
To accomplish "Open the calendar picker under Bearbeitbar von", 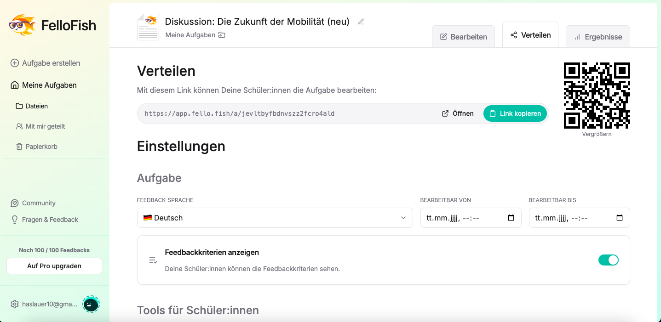I will pos(511,218).
